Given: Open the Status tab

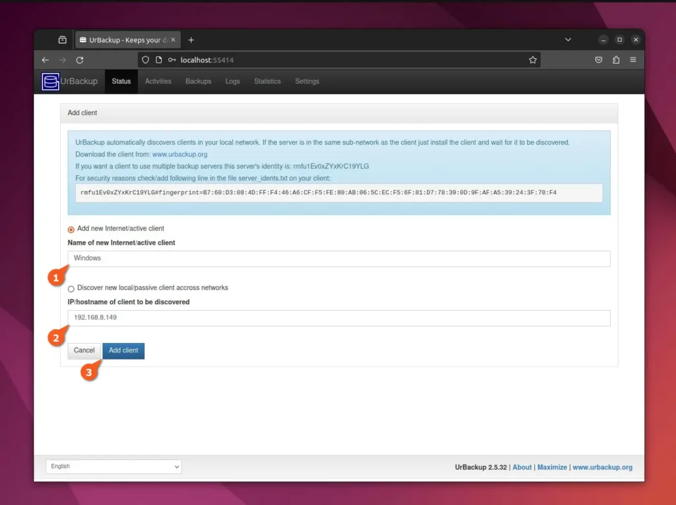Looking at the screenshot, I should [121, 81].
